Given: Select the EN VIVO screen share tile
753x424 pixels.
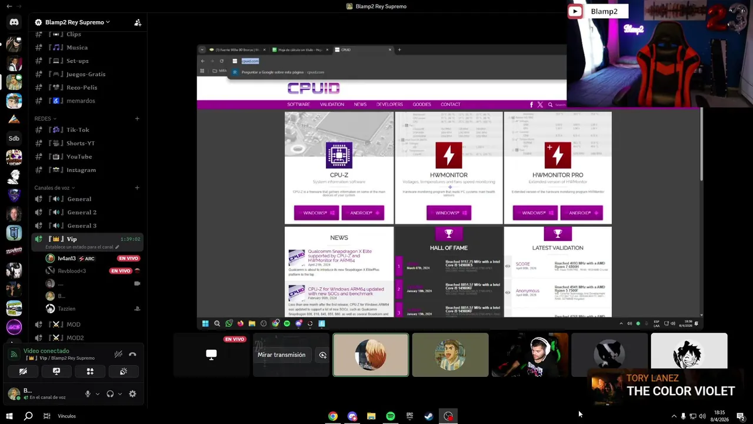Looking at the screenshot, I should pos(212,355).
